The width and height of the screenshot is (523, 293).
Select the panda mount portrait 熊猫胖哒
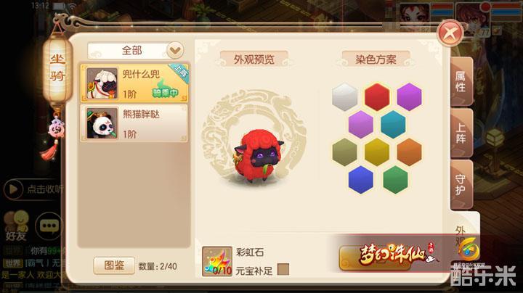(102, 123)
